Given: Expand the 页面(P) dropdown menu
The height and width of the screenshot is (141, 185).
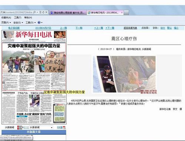Looking at the screenshot, I should tap(6, 23).
